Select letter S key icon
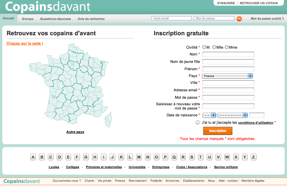287x190 pixels. [192, 157]
